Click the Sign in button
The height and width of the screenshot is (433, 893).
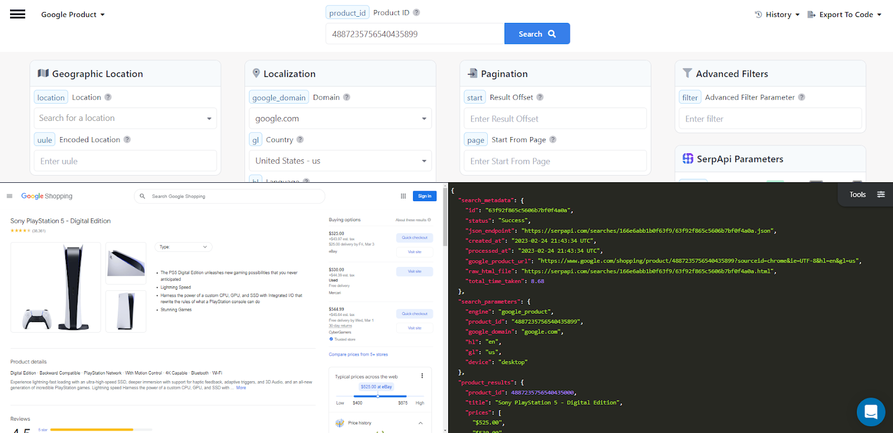(x=425, y=196)
